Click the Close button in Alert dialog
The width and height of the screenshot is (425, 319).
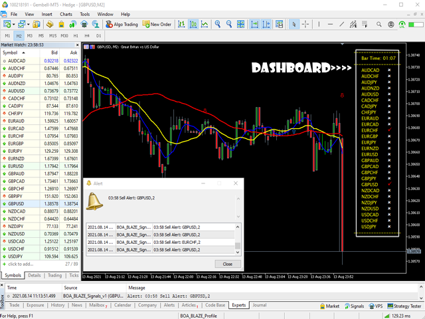[x=227, y=264]
